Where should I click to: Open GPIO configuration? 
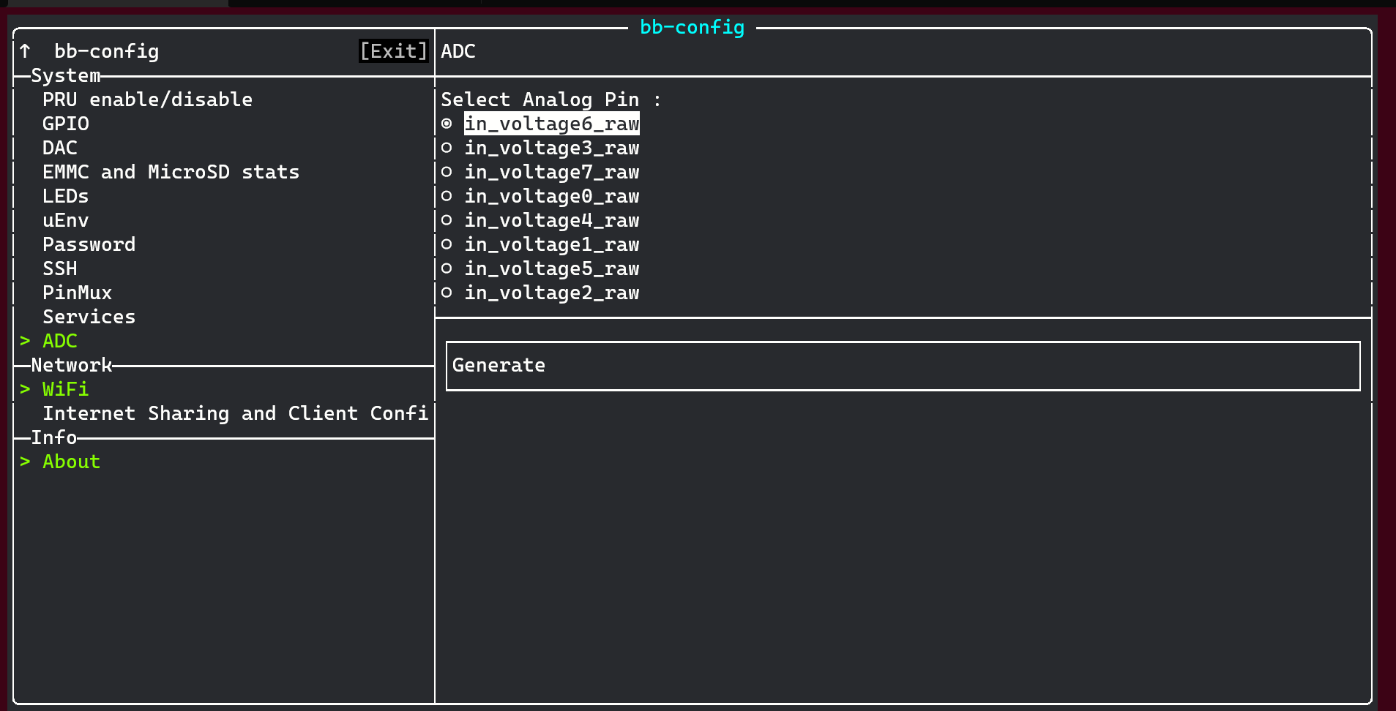pyautogui.click(x=66, y=124)
